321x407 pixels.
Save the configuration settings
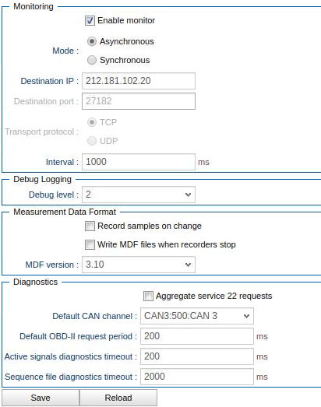[41, 398]
